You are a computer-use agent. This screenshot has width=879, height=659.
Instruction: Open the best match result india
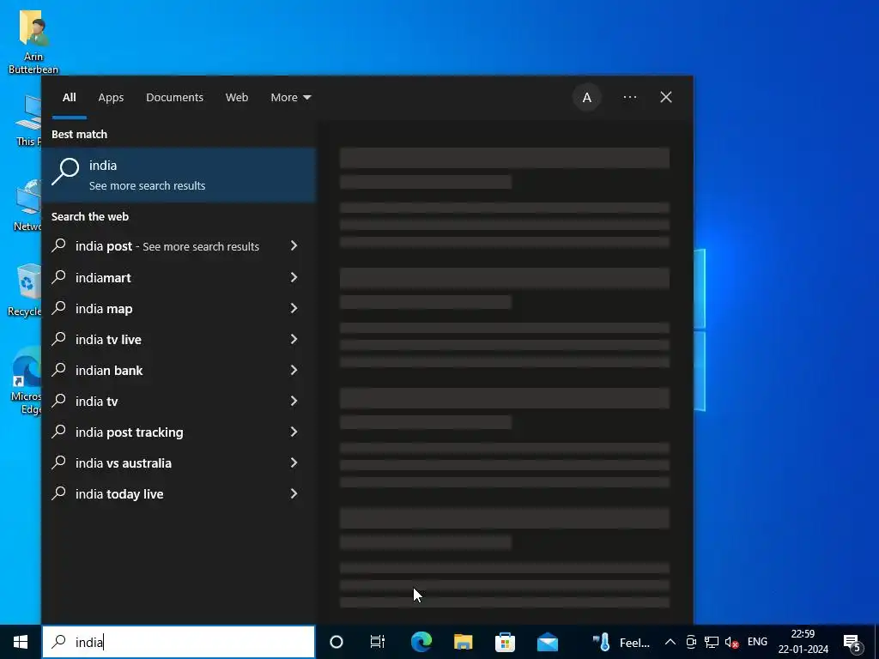[179, 175]
